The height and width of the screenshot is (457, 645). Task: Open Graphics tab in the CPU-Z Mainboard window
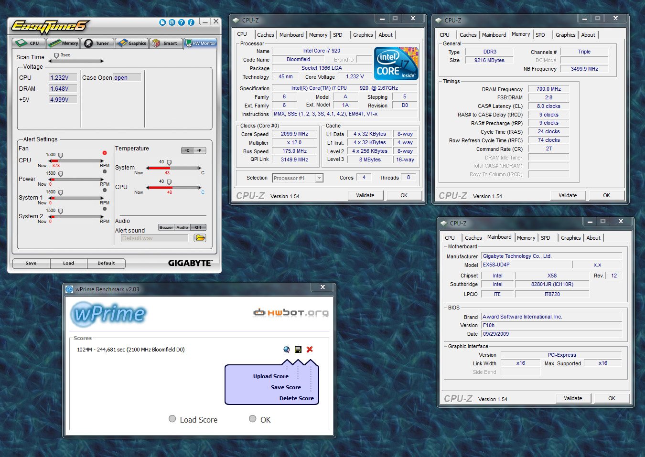[570, 238]
